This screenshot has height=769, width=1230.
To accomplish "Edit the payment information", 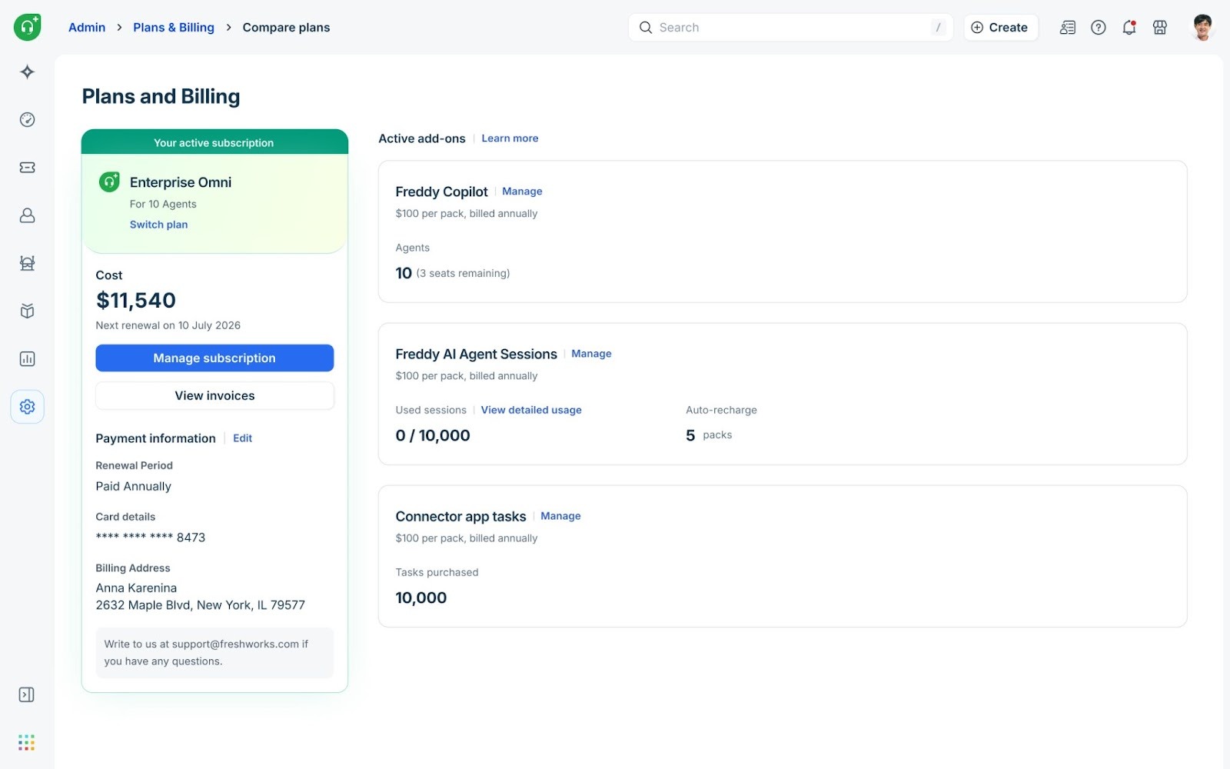I will pos(242,438).
